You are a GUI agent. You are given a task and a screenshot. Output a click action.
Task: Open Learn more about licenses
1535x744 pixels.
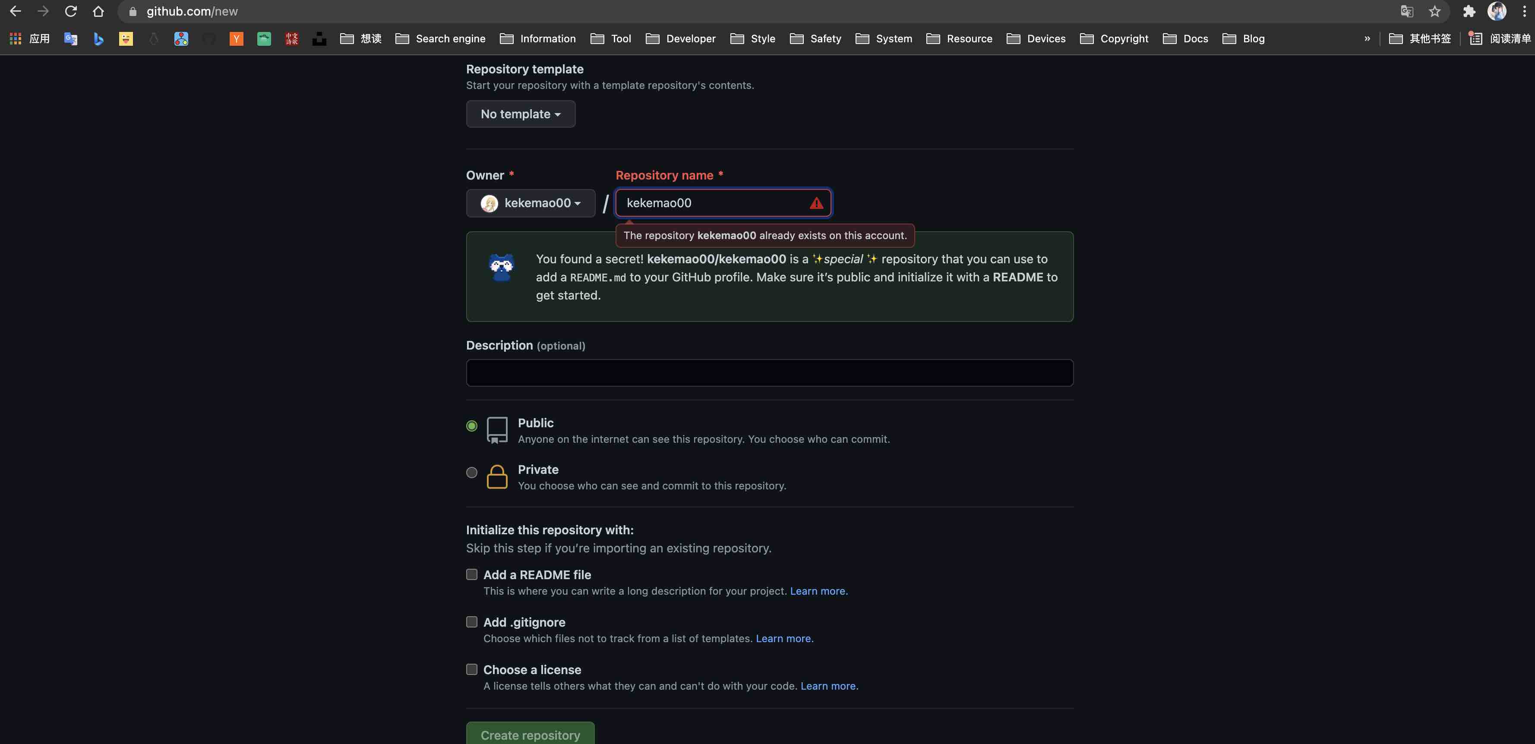tap(828, 686)
